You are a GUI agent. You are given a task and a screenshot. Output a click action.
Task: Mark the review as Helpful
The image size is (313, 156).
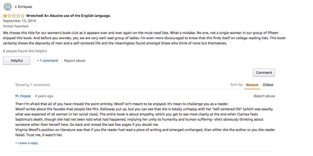coord(17,61)
